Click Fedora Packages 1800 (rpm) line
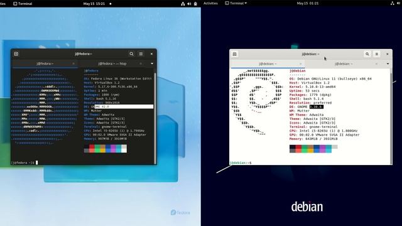Viewport: 402px width, 226px height. [x=102, y=95]
